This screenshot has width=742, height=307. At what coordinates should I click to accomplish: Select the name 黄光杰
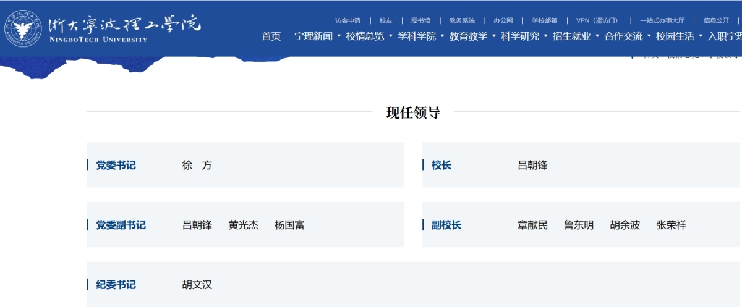[243, 225]
